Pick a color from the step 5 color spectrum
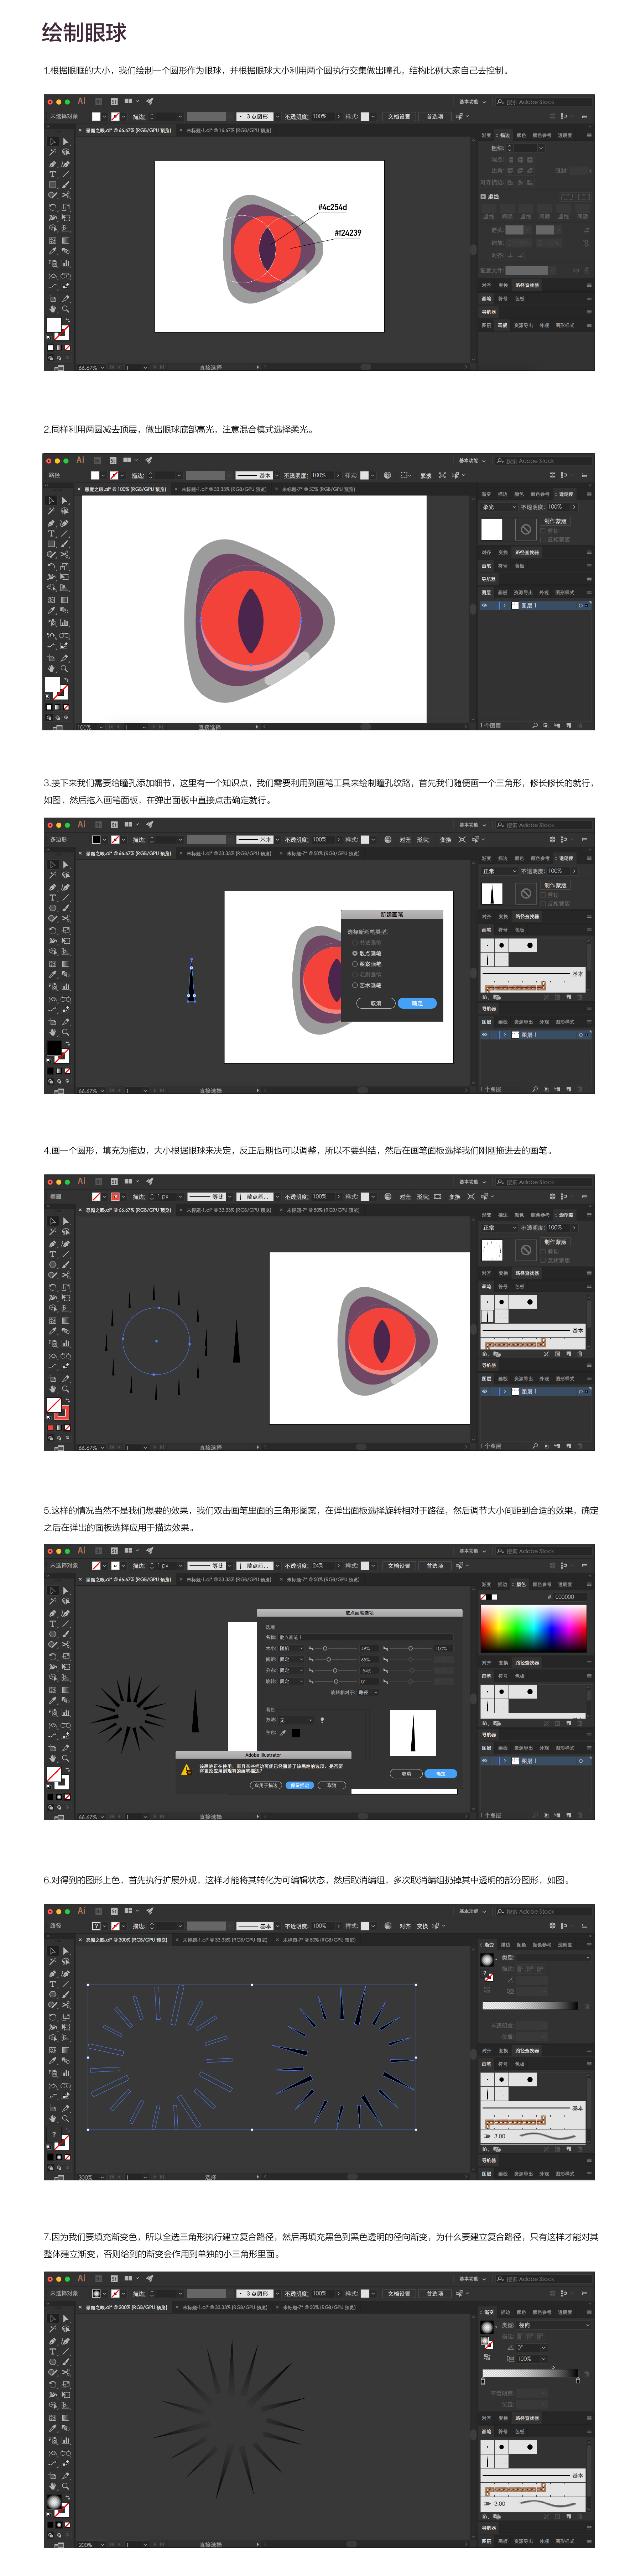This screenshot has width=641, height=2576. 534,1629
